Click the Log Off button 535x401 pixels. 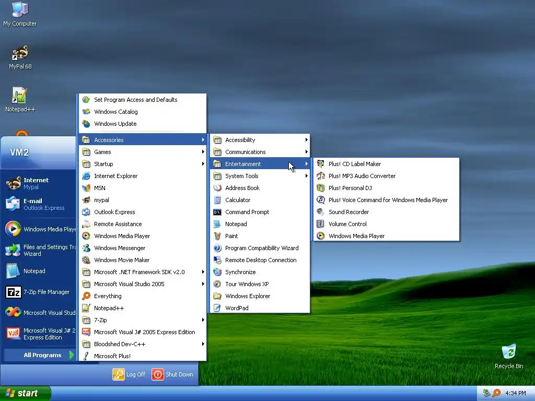pos(129,374)
